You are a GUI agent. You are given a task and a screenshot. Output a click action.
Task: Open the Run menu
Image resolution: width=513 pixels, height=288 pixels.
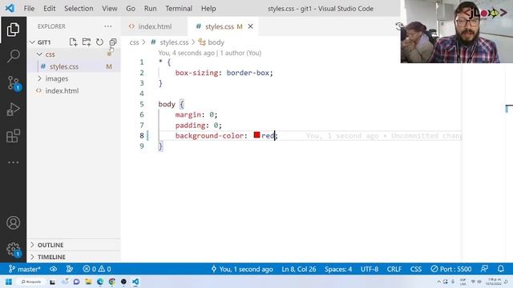click(150, 9)
